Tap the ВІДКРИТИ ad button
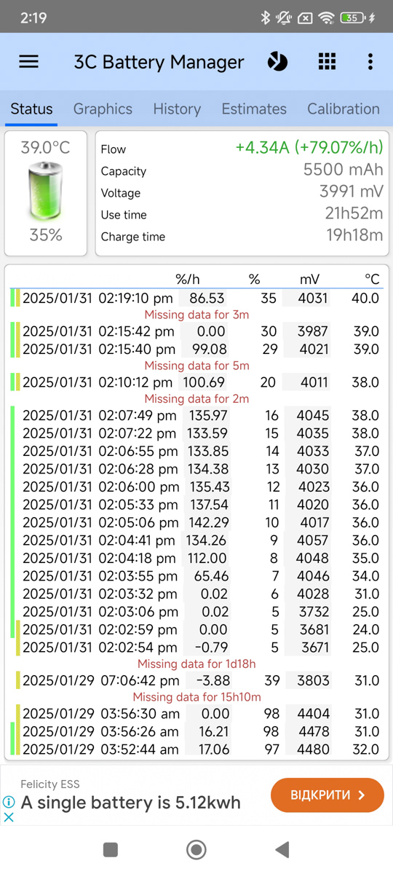The width and height of the screenshot is (393, 874). 327,795
